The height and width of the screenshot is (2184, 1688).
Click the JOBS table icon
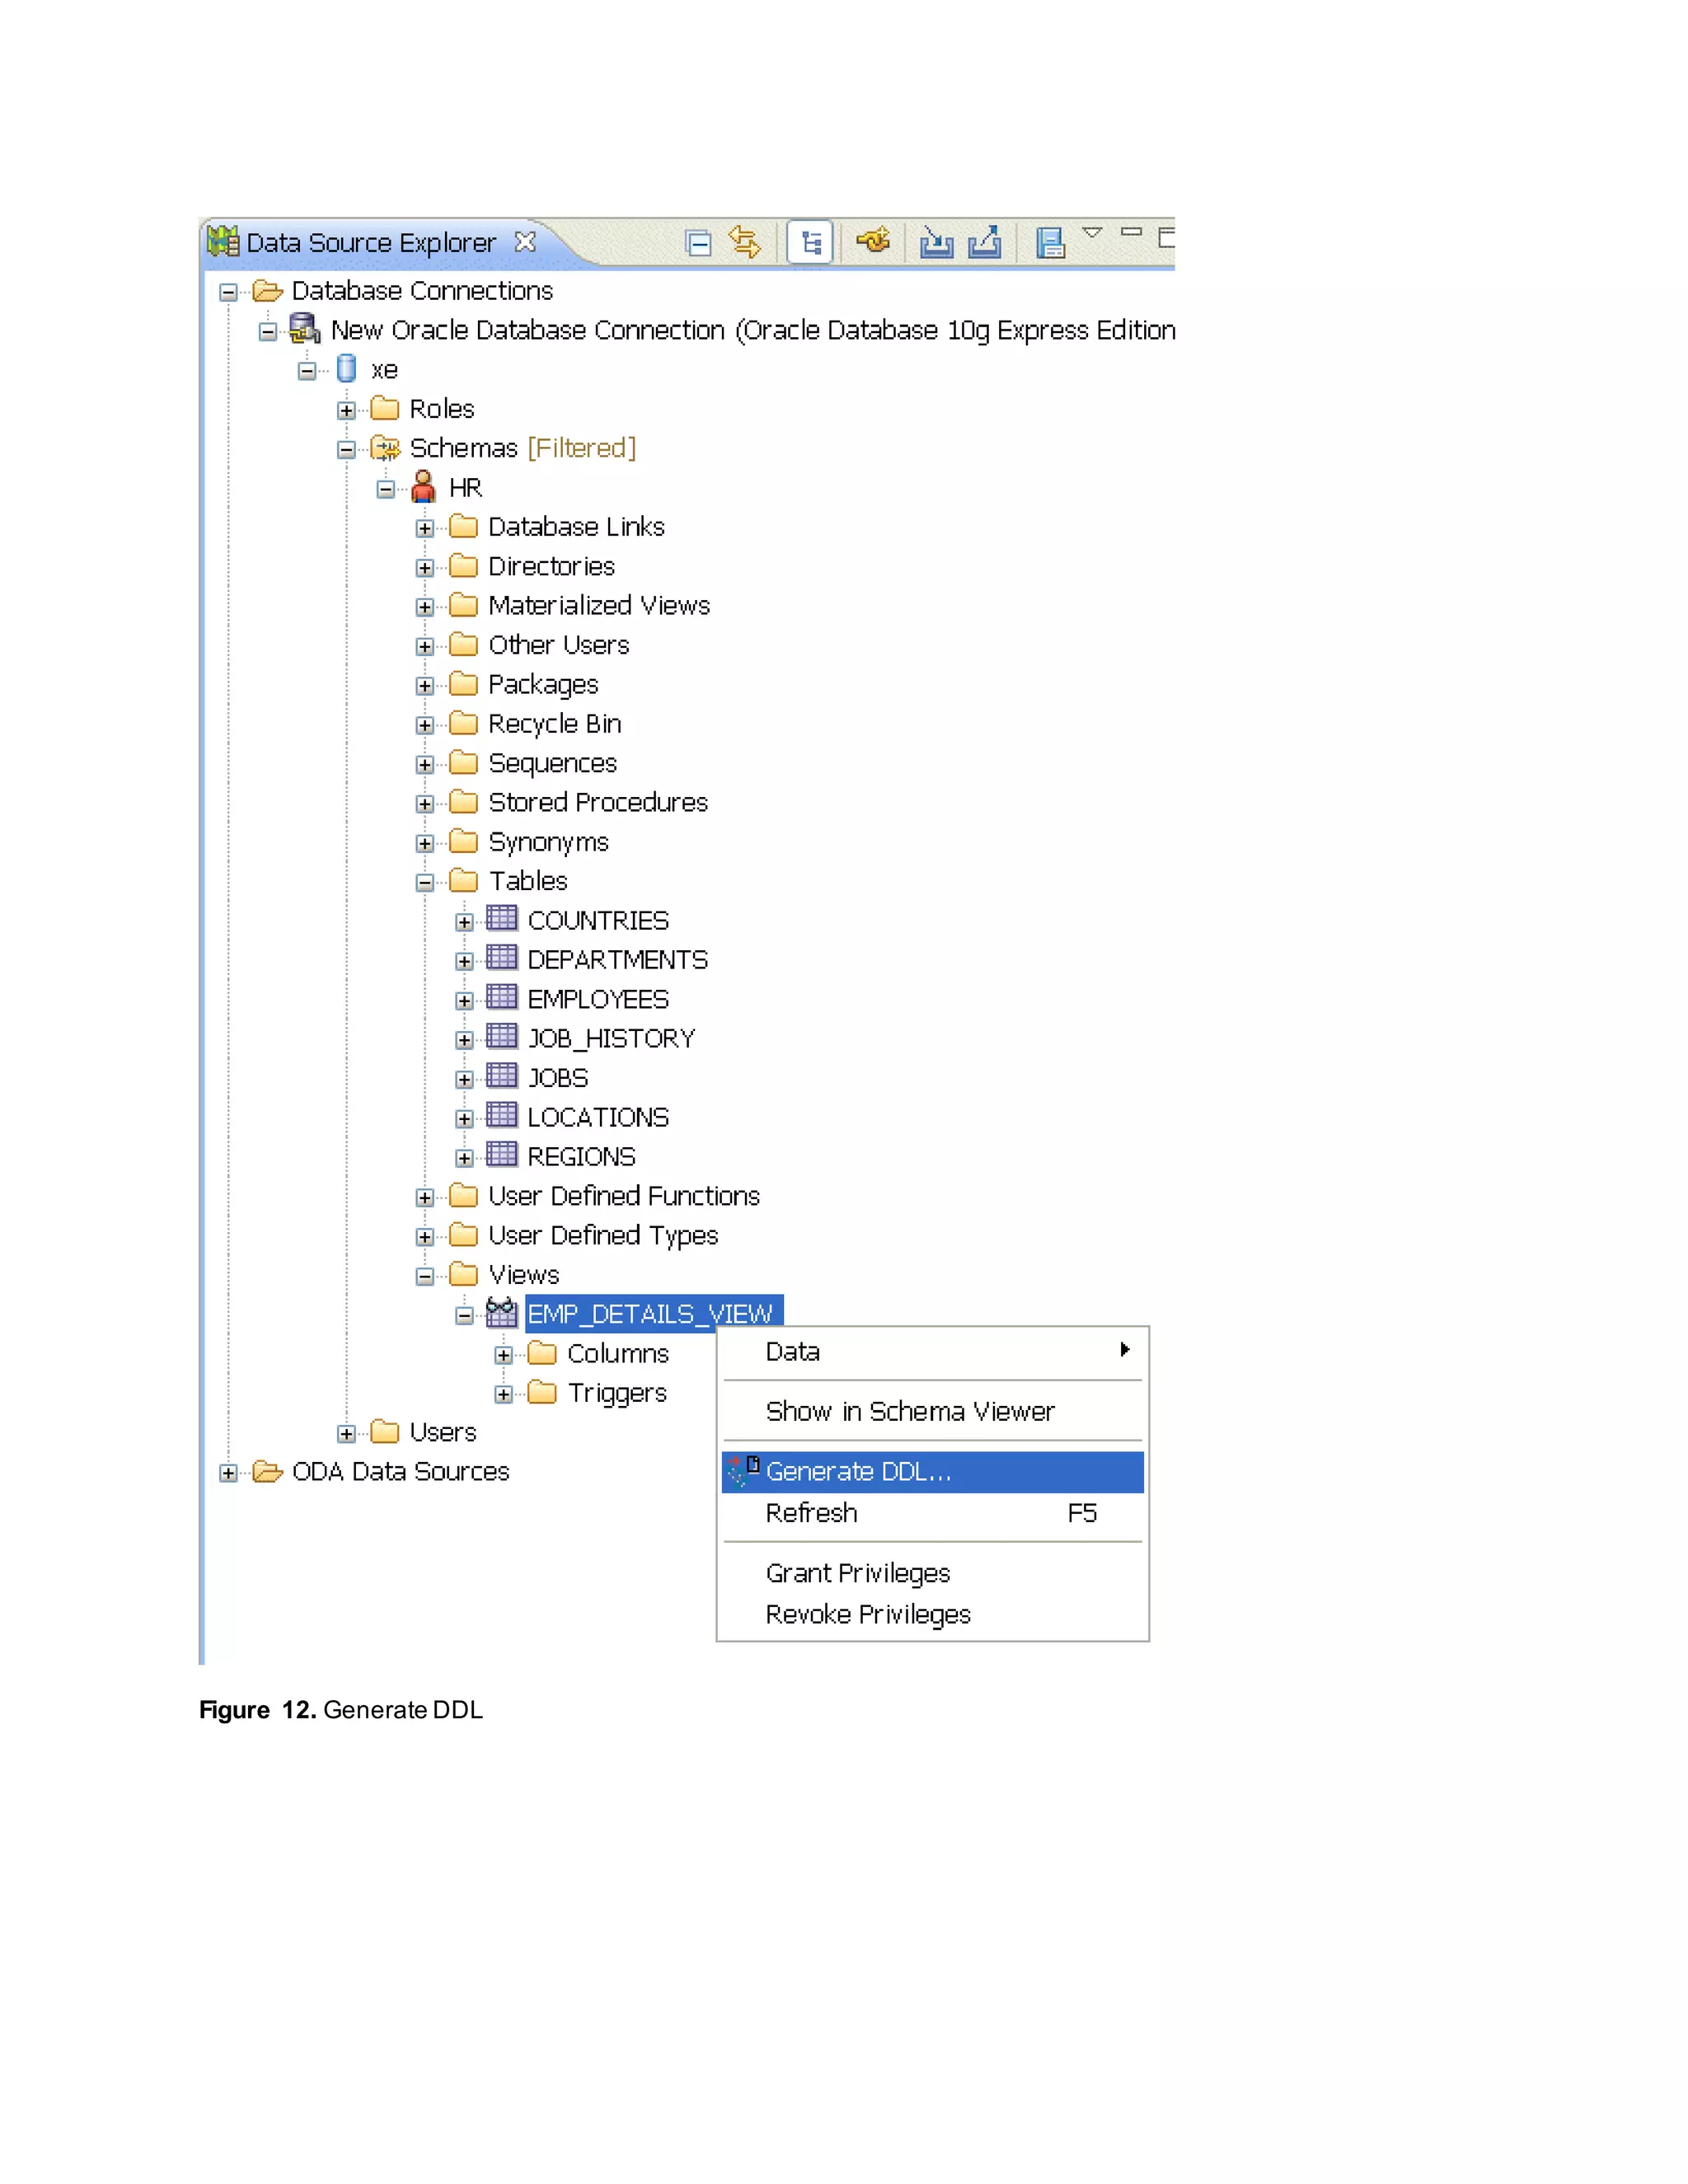coord(502,1076)
